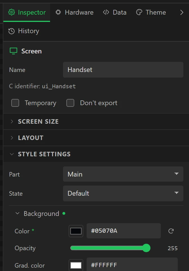Click the green dot beside Background
189x271 pixels.
[64, 213]
